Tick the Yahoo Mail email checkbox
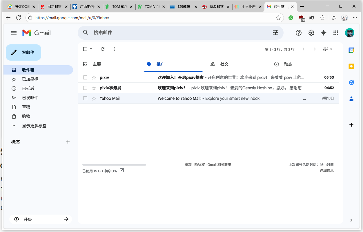The width and height of the screenshot is (363, 232). point(85,98)
